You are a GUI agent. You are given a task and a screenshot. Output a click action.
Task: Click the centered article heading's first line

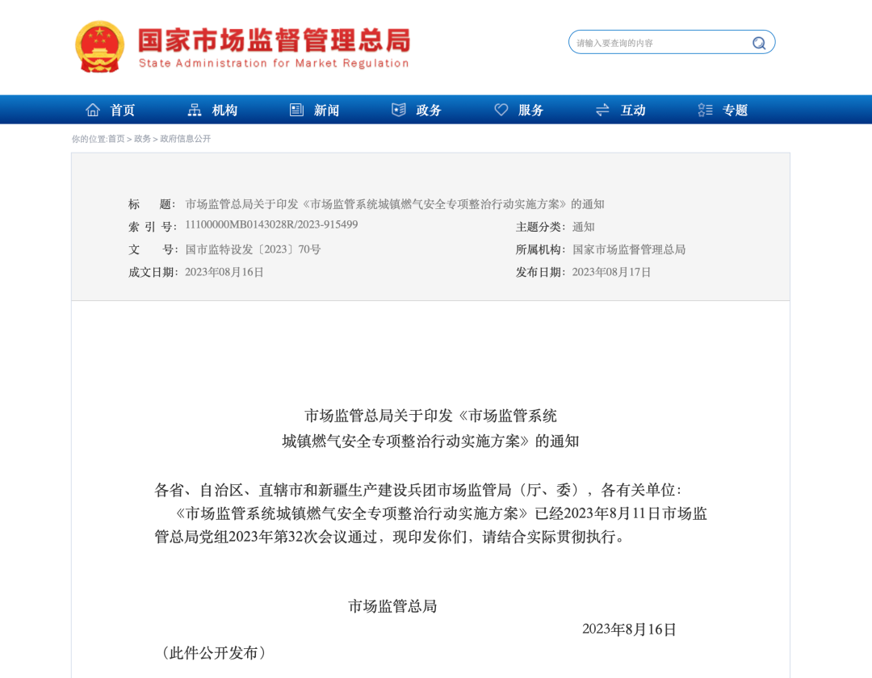[430, 416]
